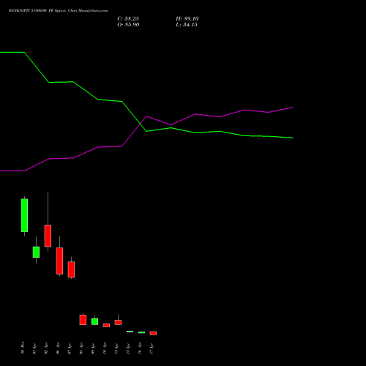The width and height of the screenshot is (366, 366).
Task: Click the tall green candlestick above 30 Mar
Action: (x=24, y=215)
